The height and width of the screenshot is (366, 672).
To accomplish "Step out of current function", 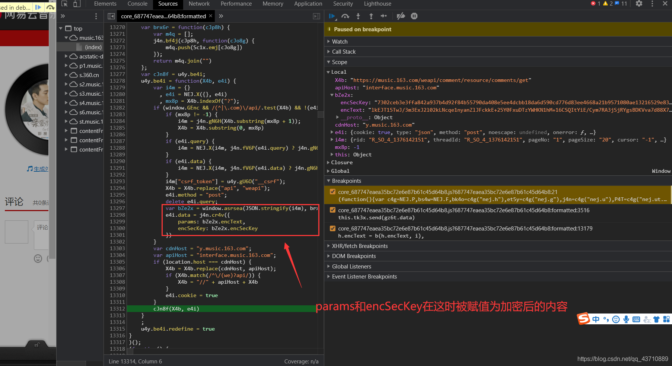I will coord(371,16).
